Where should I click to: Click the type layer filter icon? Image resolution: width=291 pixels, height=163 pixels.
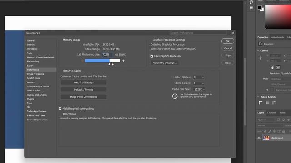(x=288, y=120)
